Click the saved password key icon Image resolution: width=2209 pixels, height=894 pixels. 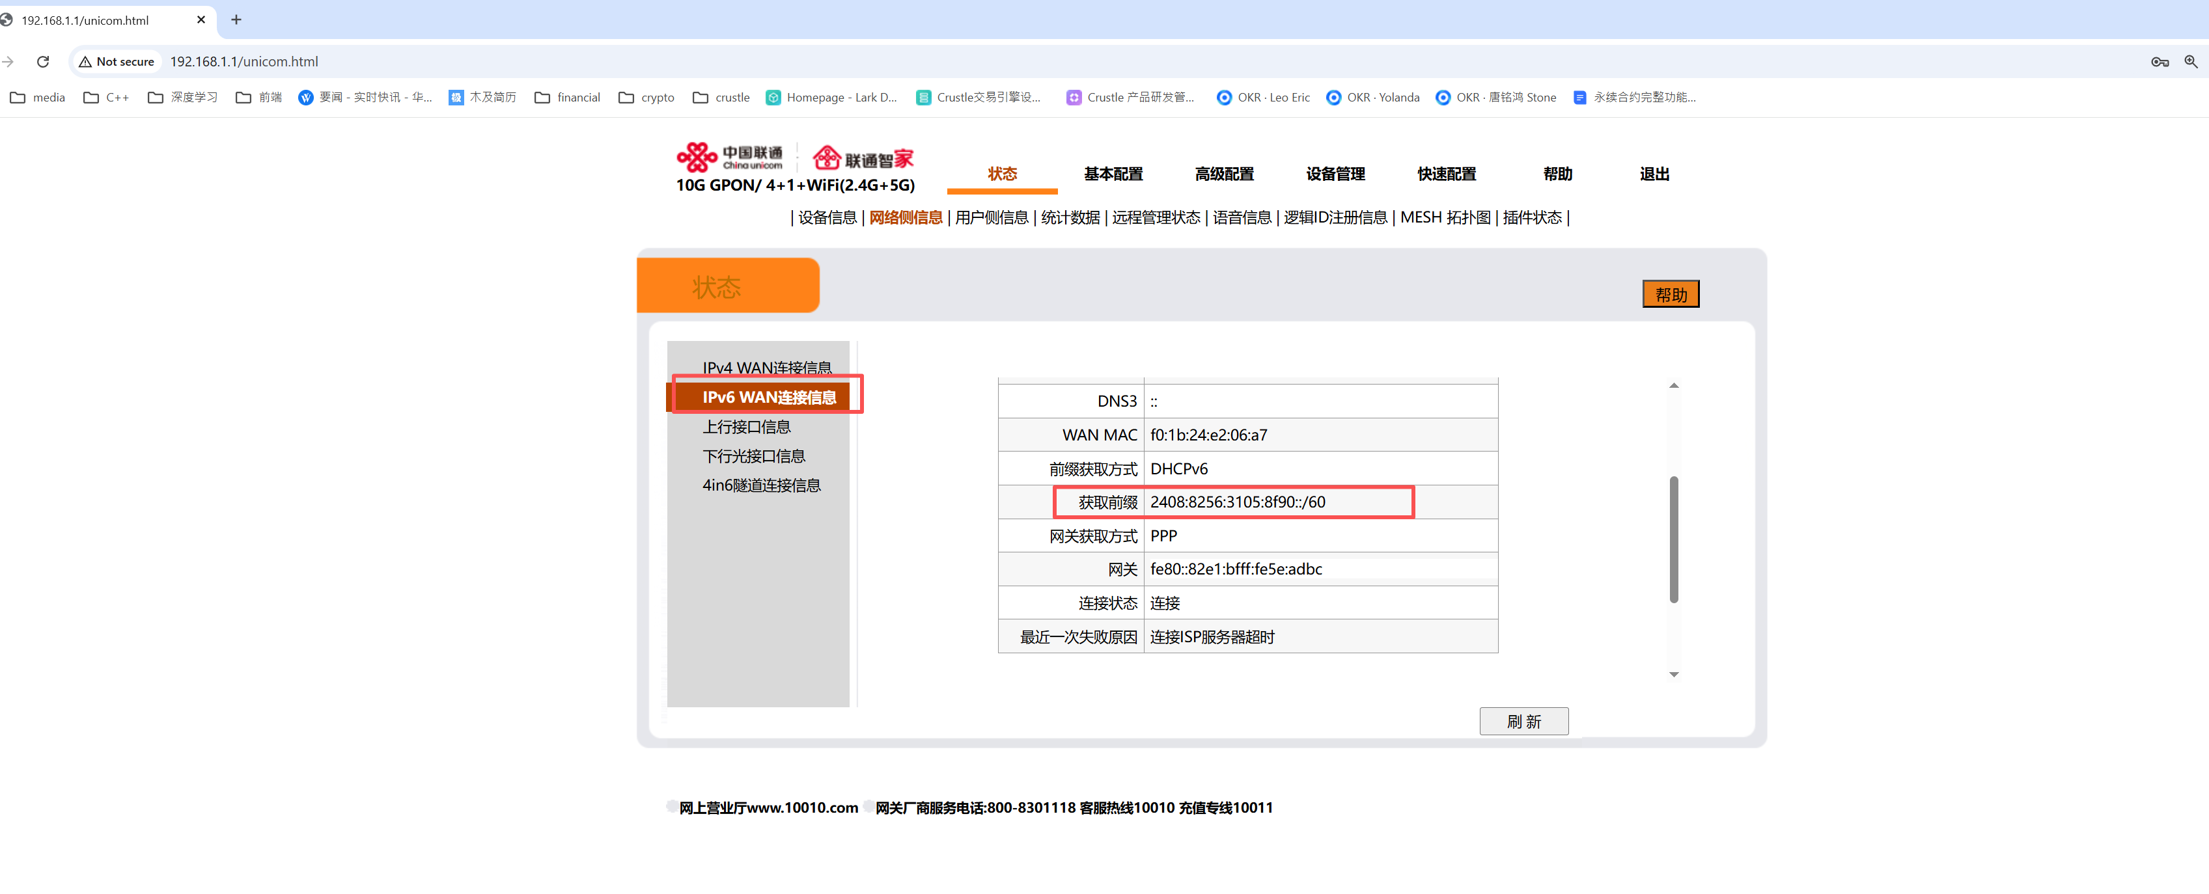(2160, 62)
